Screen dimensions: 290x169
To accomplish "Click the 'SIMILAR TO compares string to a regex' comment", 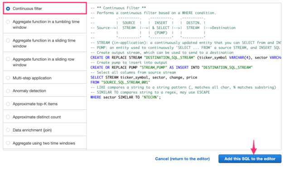I will (150, 92).
